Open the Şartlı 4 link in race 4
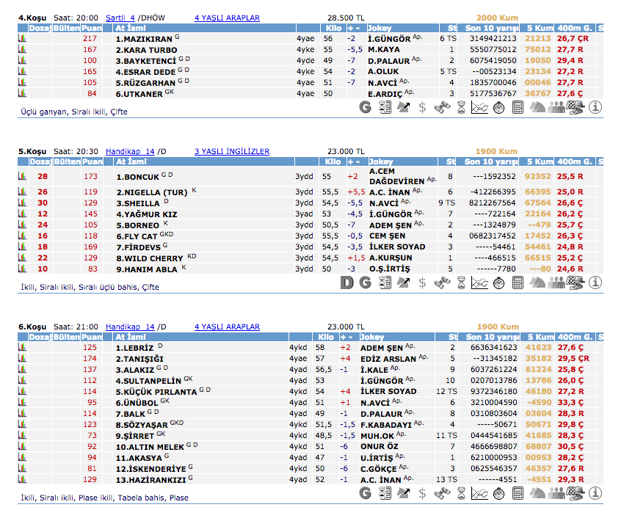This screenshot has height=521, width=624. pyautogui.click(x=120, y=17)
